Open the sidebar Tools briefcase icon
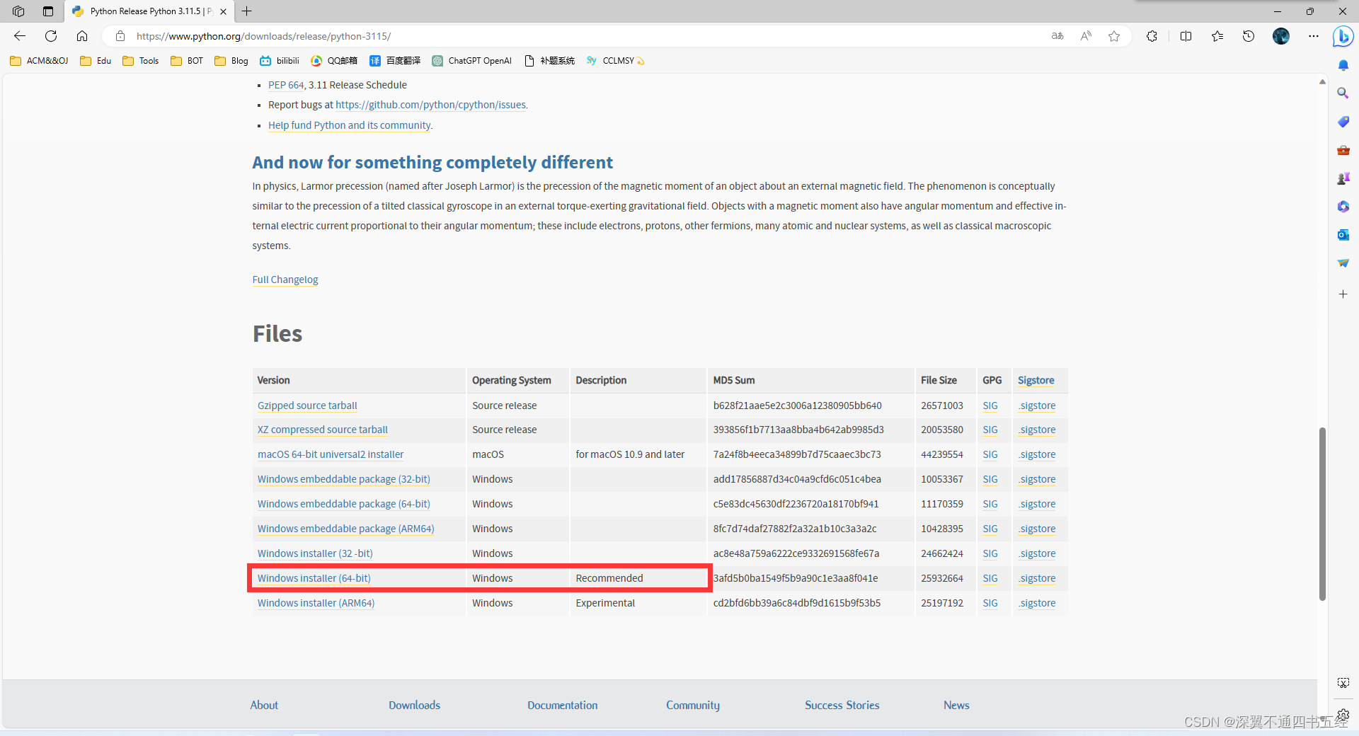Screen dimensions: 1359x736 [1343, 150]
